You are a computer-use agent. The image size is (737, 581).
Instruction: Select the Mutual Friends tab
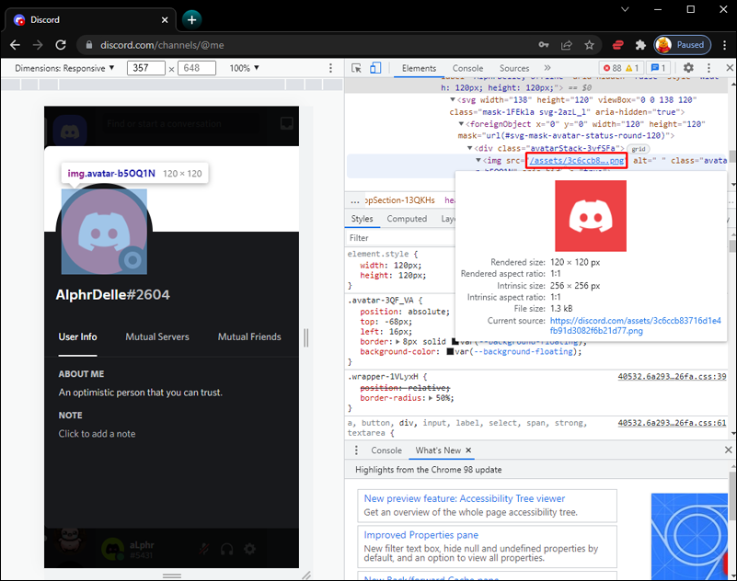click(x=249, y=336)
